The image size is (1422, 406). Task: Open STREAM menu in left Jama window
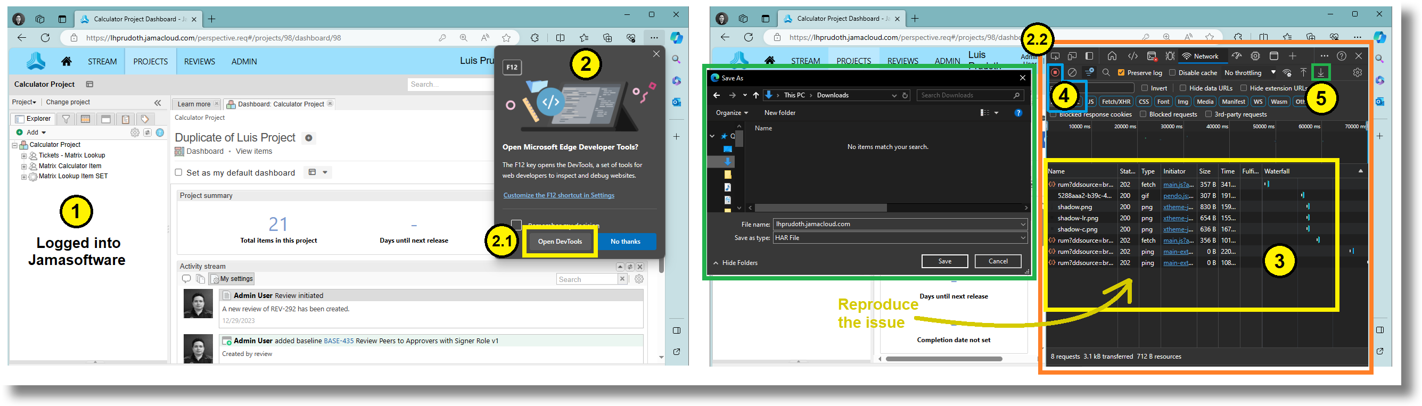[x=102, y=61]
